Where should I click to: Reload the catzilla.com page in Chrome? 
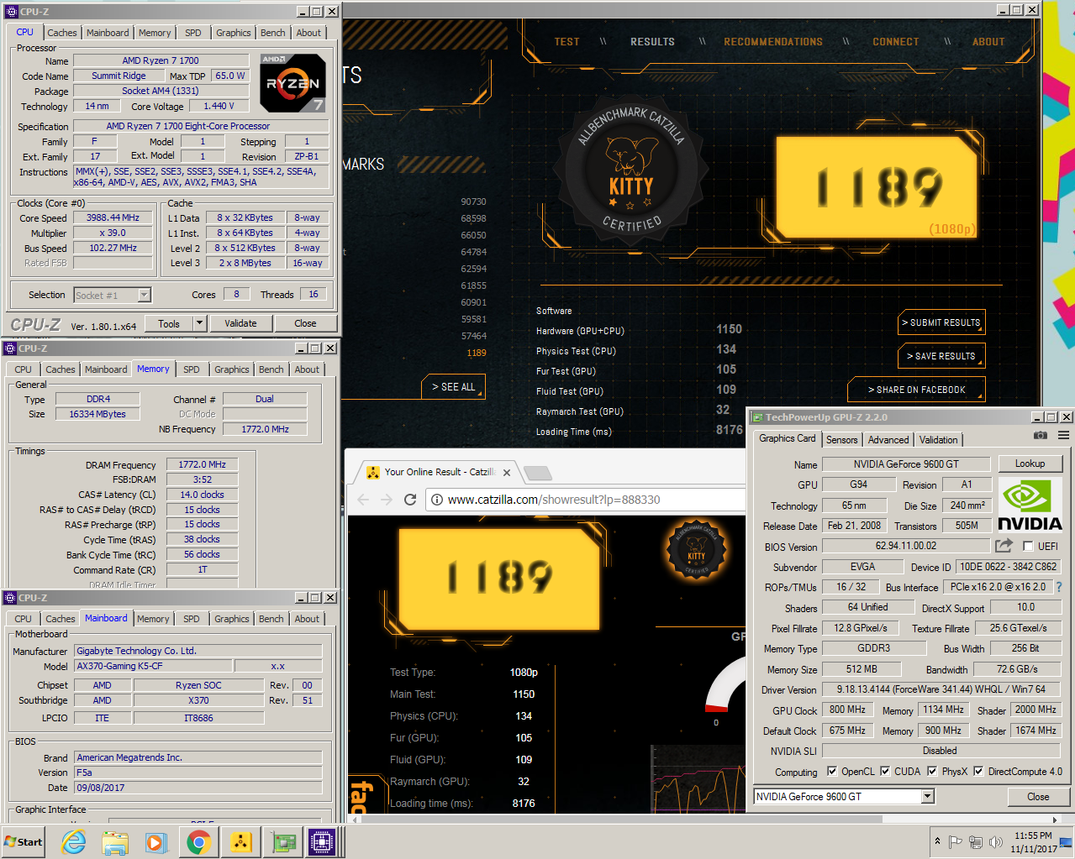tap(410, 500)
